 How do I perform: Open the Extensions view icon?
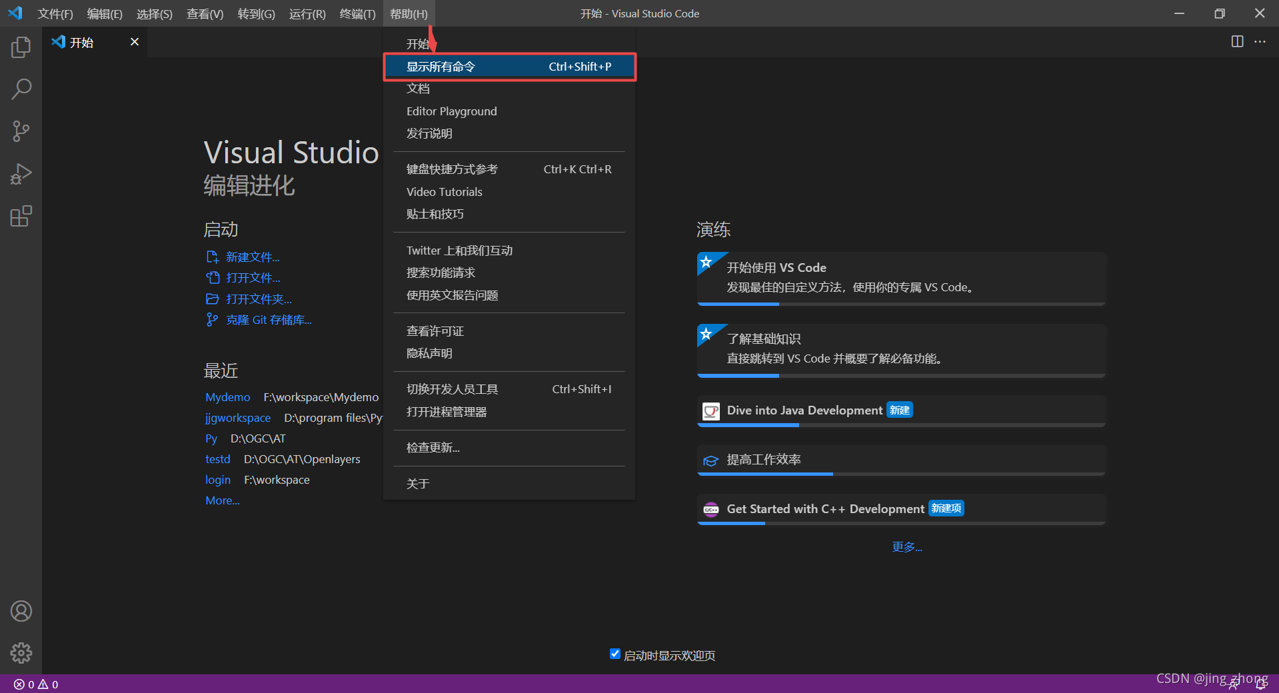tap(21, 216)
